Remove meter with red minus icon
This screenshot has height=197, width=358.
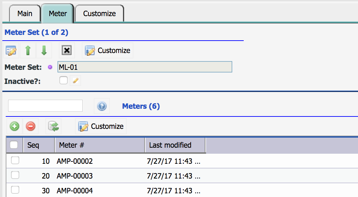tap(31, 126)
